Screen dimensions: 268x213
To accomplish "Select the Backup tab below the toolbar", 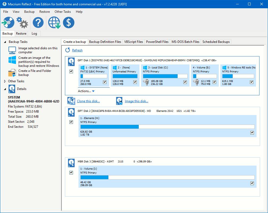I will pyautogui.click(x=7, y=34).
